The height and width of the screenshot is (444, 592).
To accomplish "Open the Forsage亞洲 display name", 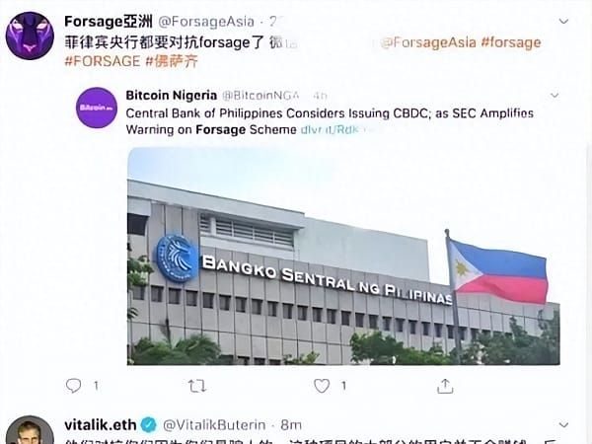I will click(109, 22).
